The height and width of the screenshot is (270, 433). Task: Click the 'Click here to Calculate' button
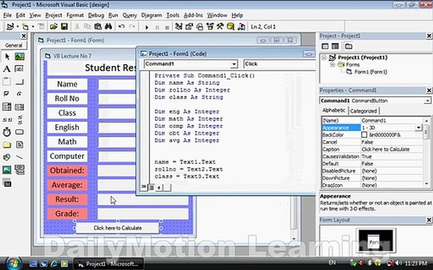click(x=118, y=228)
